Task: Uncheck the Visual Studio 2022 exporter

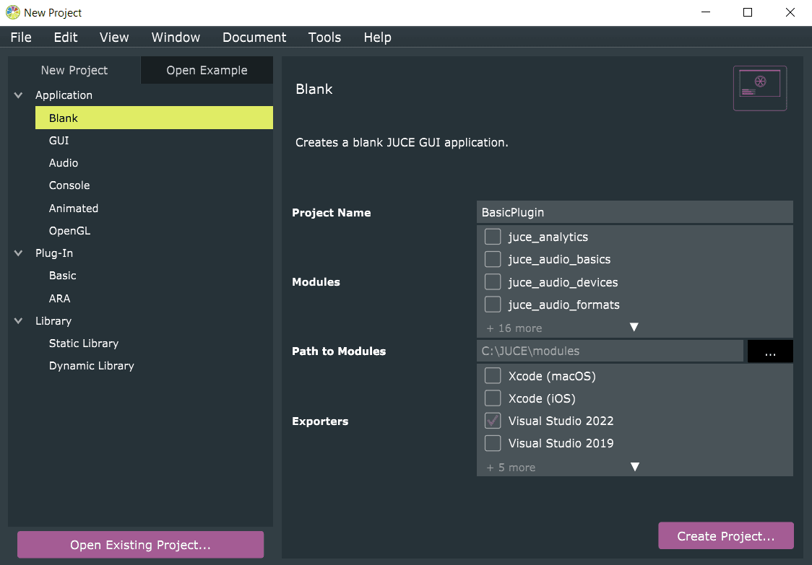Action: pos(493,421)
